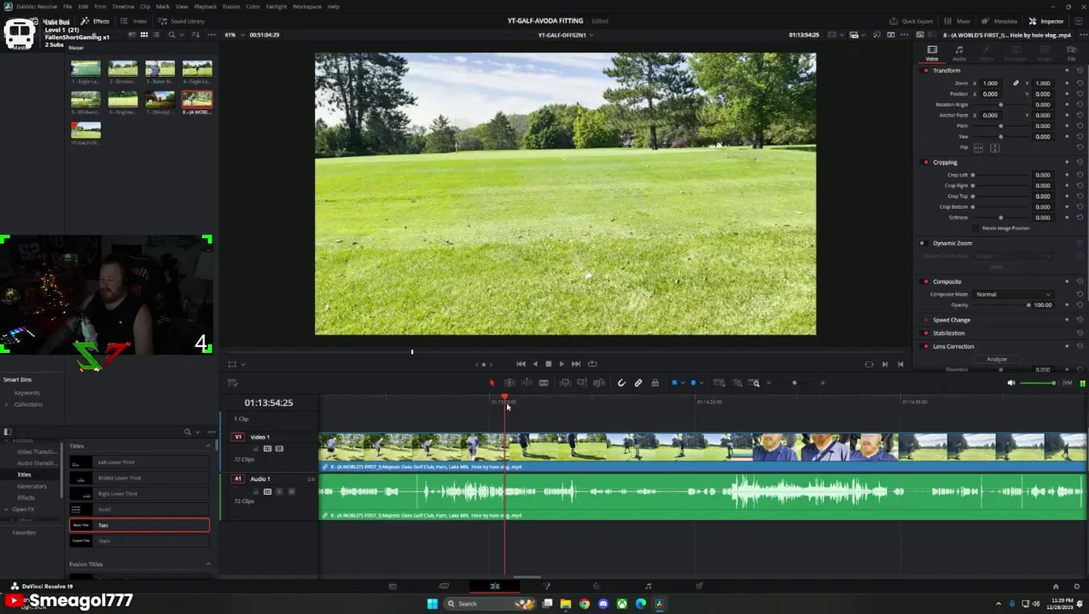Collapse the Titles list section
This screenshot has height=614, width=1089.
[x=207, y=446]
